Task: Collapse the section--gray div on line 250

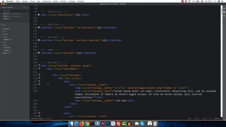Action: [39, 65]
